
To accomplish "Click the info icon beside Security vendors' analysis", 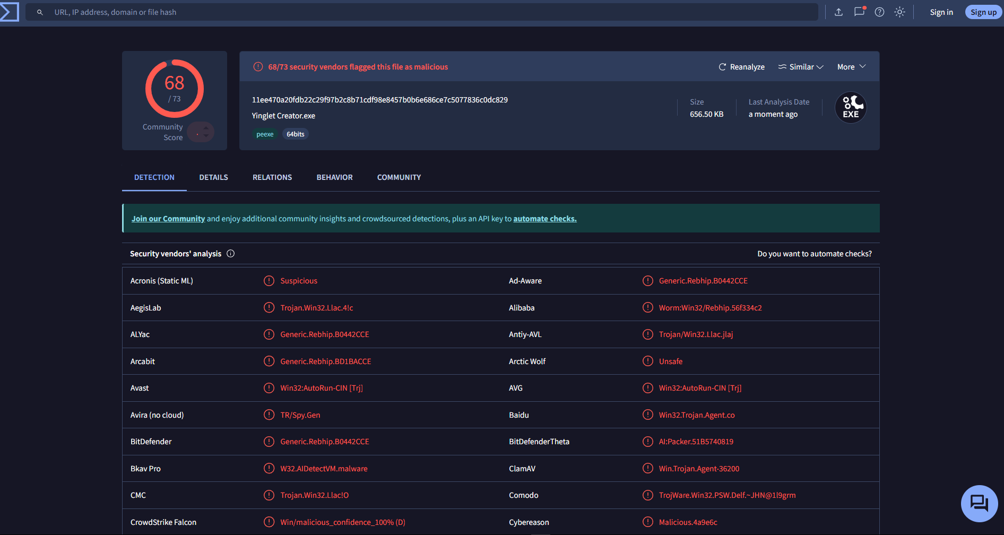I will (230, 254).
